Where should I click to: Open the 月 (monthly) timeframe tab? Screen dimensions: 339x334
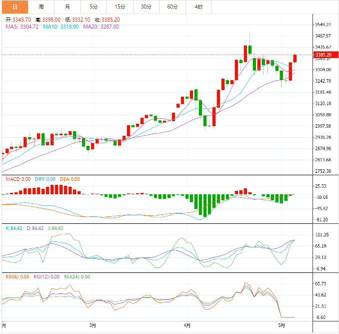point(67,7)
